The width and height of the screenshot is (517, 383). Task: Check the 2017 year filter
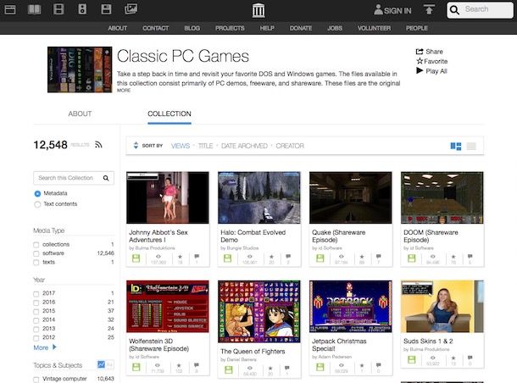click(x=36, y=294)
